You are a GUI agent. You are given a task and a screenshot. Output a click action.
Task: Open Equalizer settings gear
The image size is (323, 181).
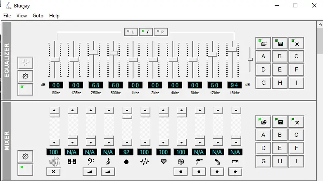pyautogui.click(x=25, y=76)
